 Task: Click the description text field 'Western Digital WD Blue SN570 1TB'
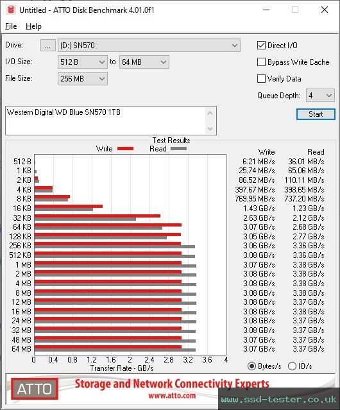pos(105,121)
